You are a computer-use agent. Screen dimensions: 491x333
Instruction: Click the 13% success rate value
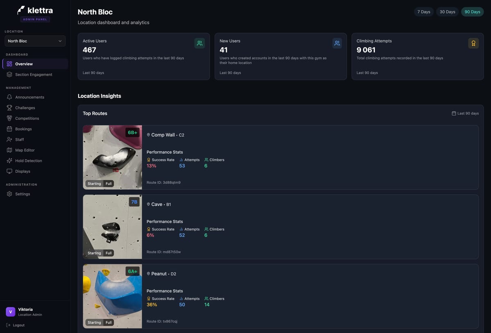[x=151, y=166]
